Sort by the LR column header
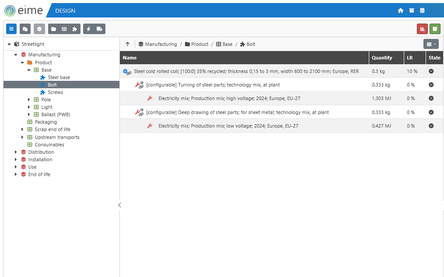The image size is (444, 277). click(x=415, y=58)
